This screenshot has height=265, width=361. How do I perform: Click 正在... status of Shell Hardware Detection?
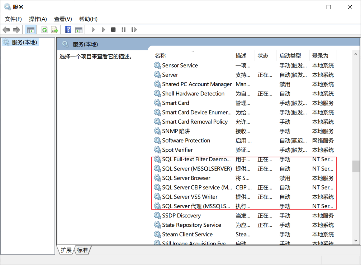[265, 94]
